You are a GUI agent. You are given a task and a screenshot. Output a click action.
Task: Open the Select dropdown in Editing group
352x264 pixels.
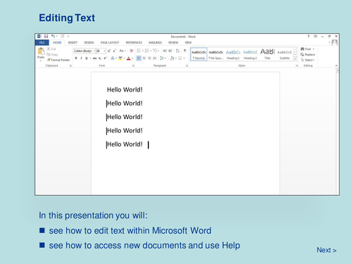(308, 60)
